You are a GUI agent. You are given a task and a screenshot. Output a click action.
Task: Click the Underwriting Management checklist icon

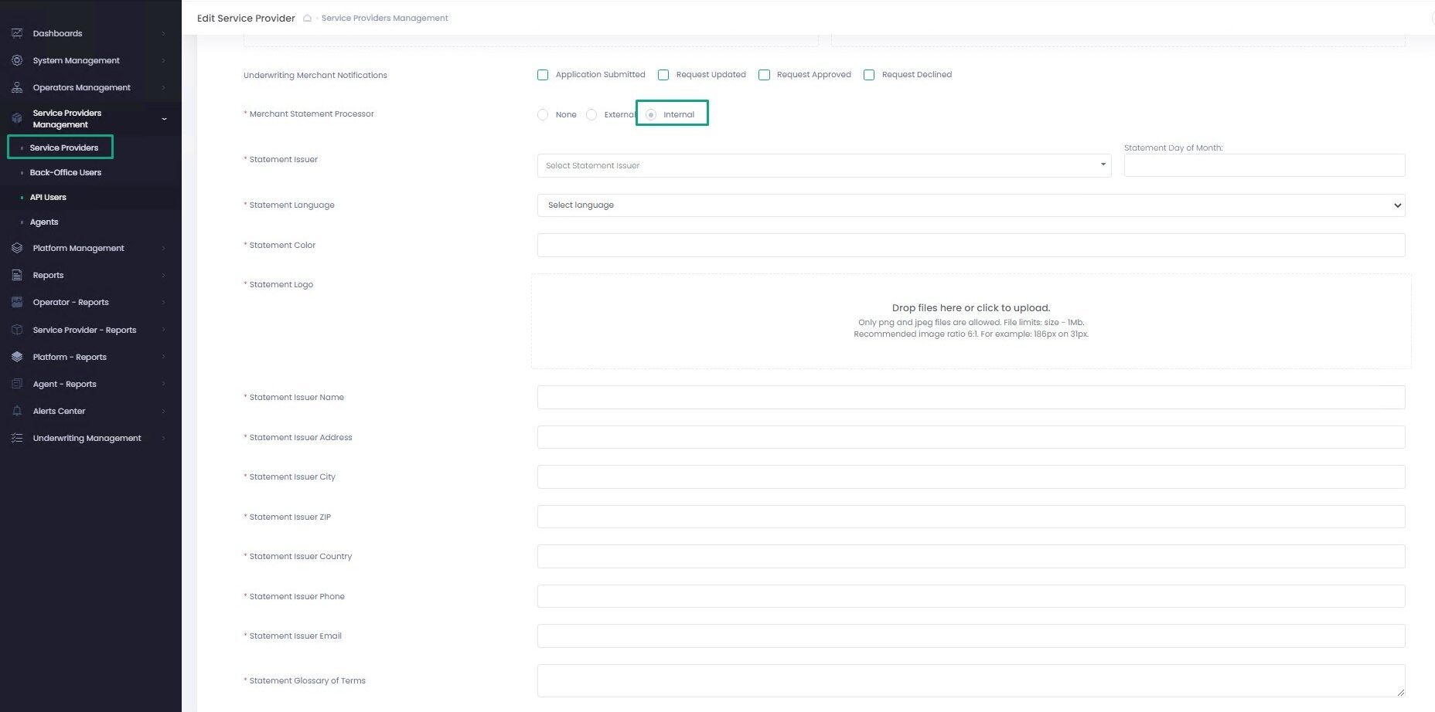[x=17, y=438]
